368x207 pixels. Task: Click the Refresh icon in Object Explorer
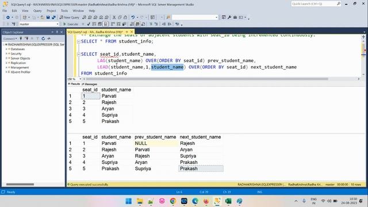(x=43, y=39)
